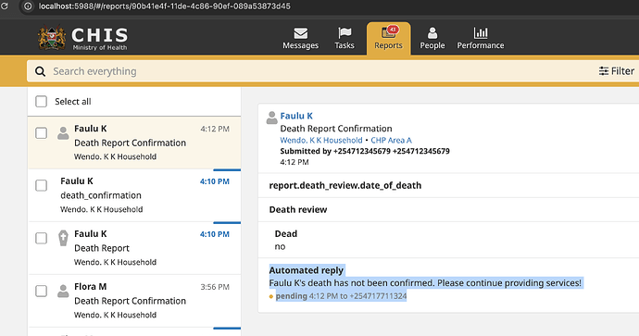
Task: Select the Faulu K Death Report row
Action: [x=134, y=248]
